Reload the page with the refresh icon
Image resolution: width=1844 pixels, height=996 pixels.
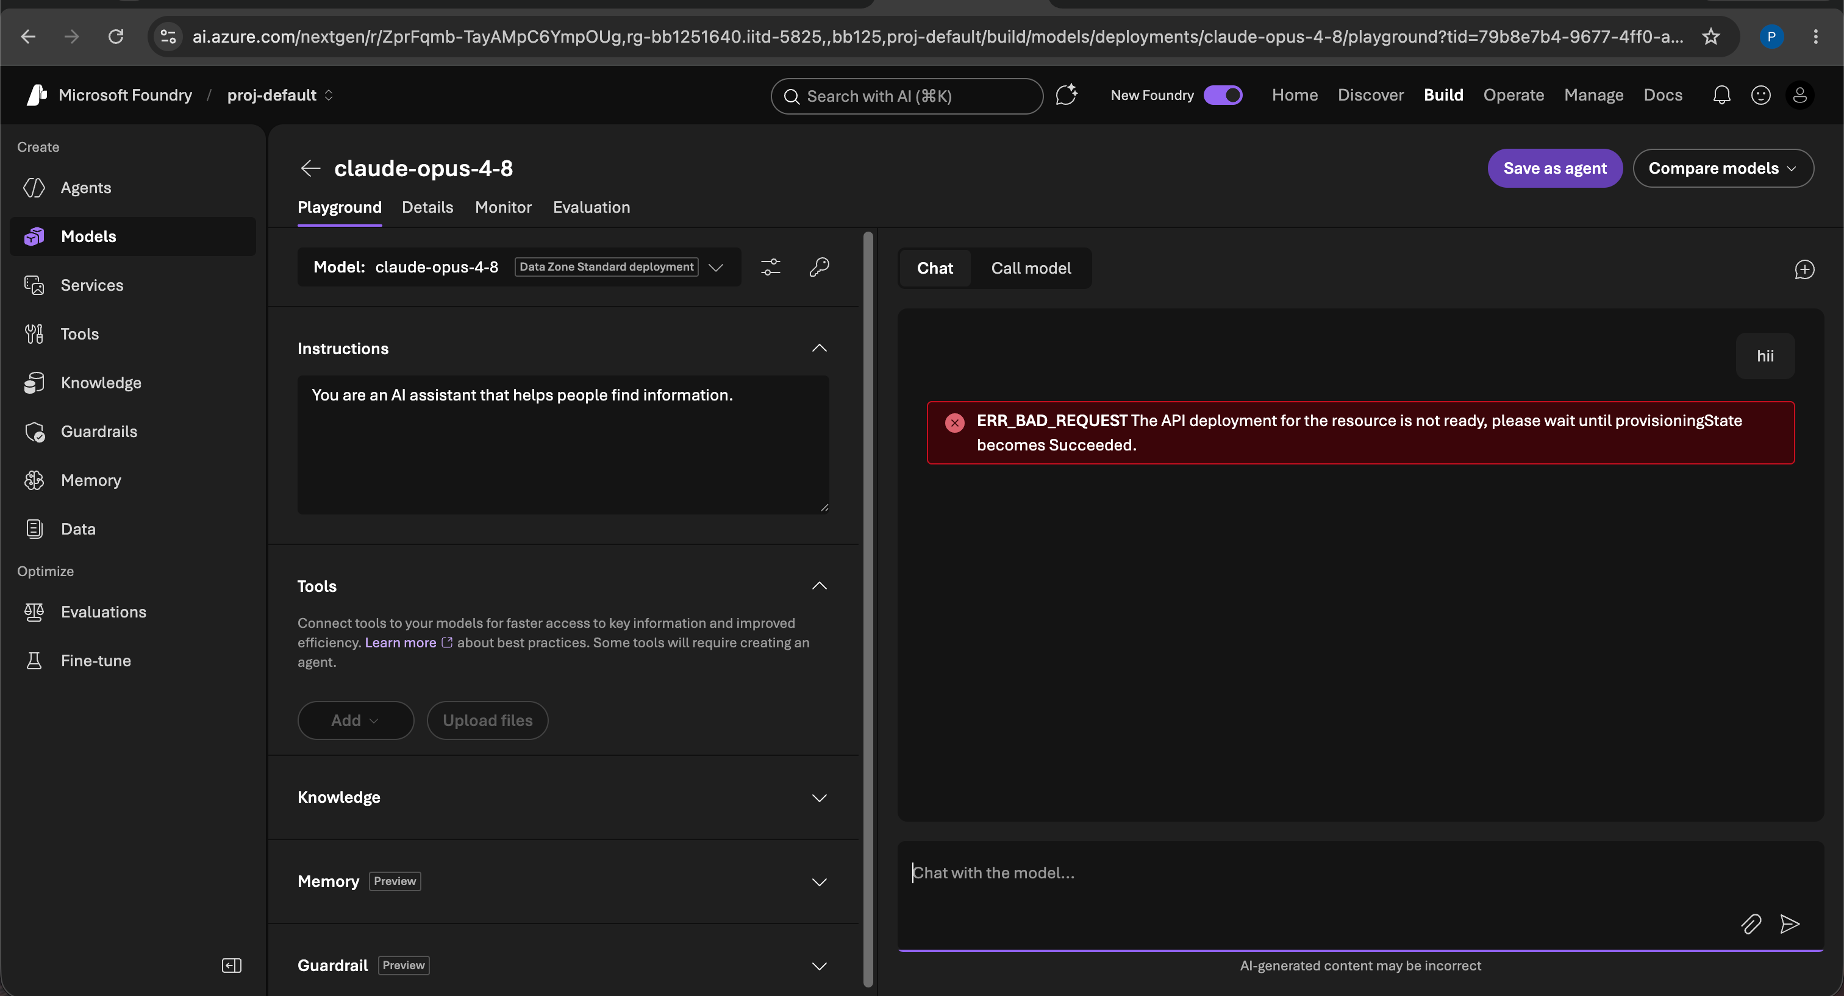pyautogui.click(x=116, y=36)
